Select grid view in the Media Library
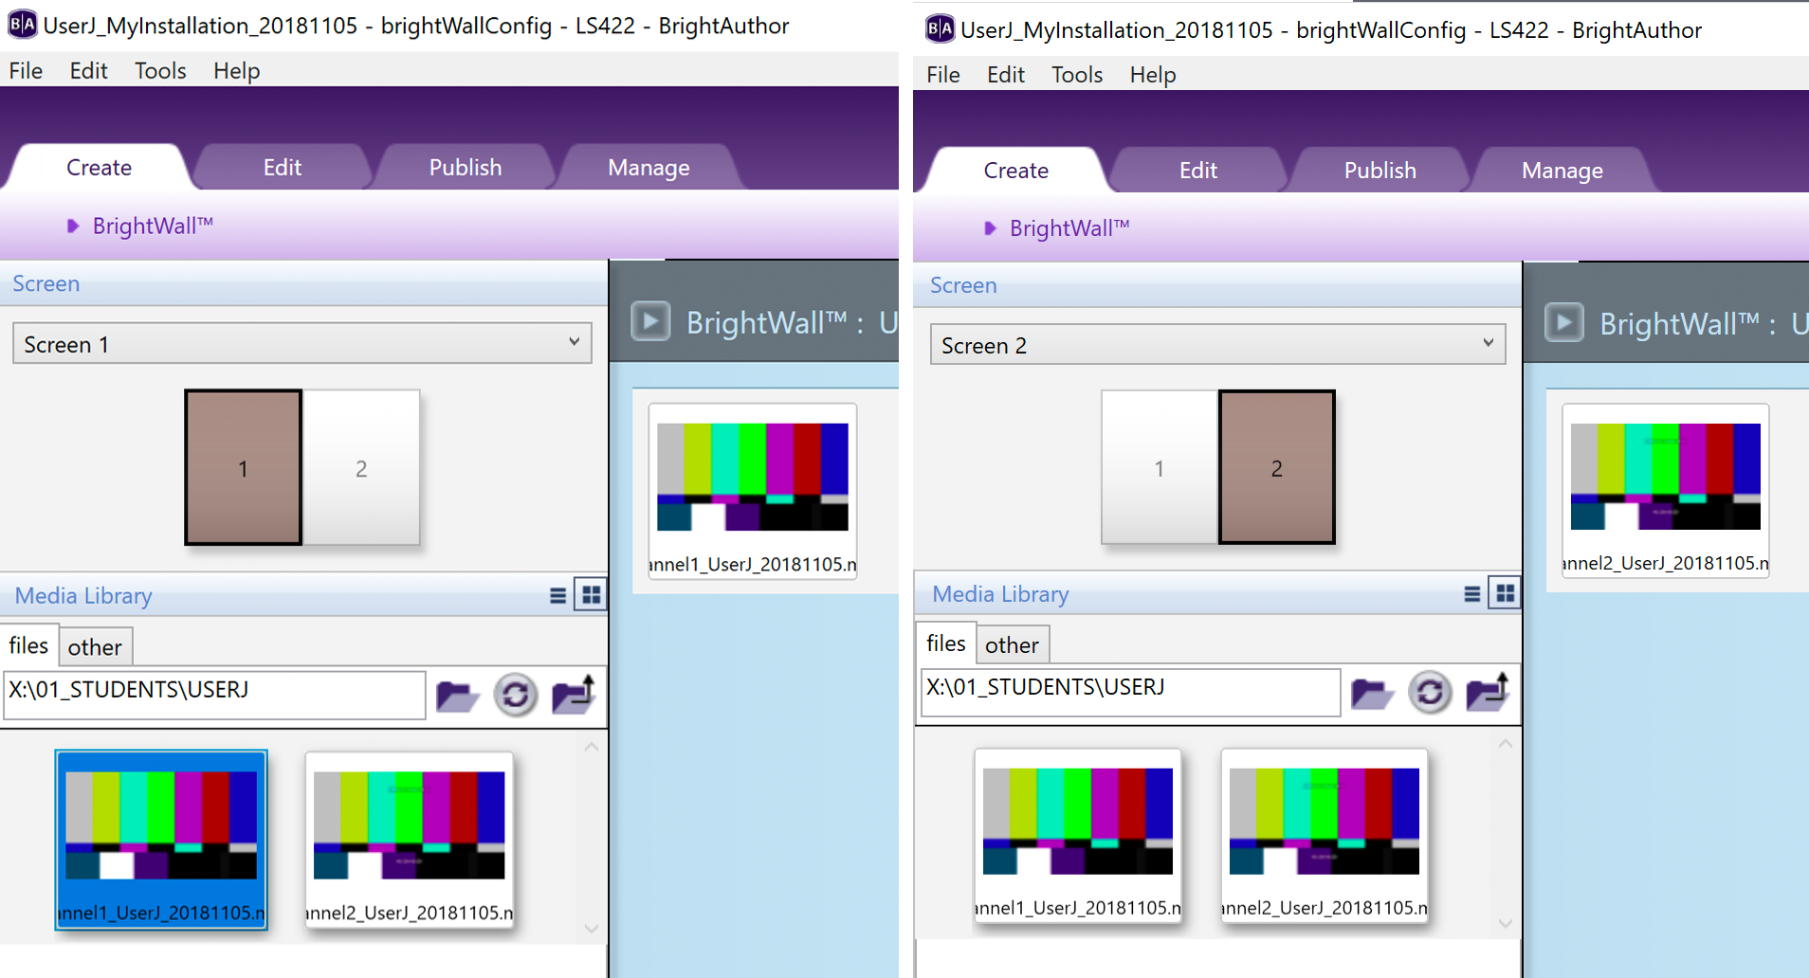Viewport: 1809px width, 978px height. tap(590, 594)
